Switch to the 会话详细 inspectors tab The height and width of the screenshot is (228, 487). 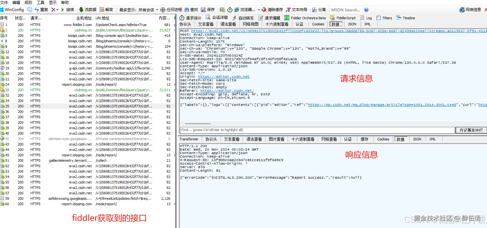(x=217, y=17)
